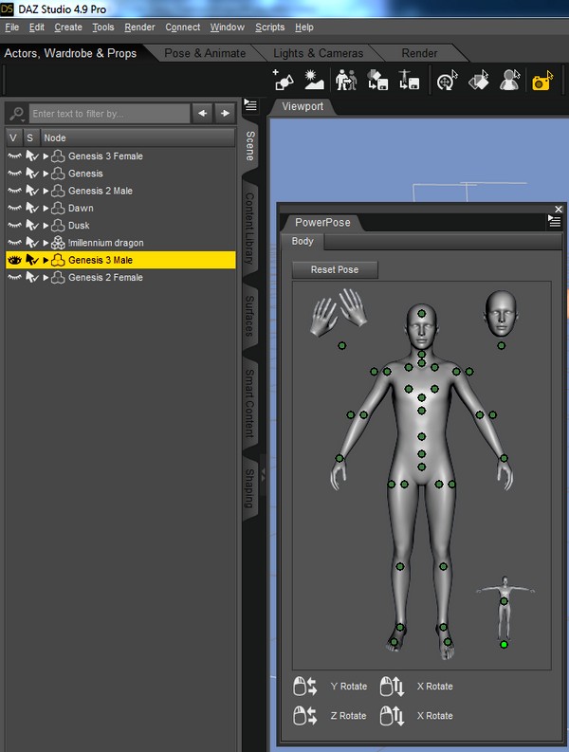This screenshot has width=569, height=752.
Task: Expand the Genesis 3 Female node
Action: click(46, 156)
